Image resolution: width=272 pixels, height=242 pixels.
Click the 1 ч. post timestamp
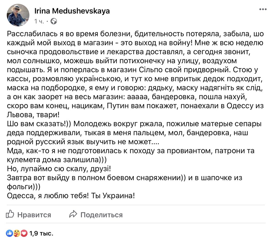39,21
